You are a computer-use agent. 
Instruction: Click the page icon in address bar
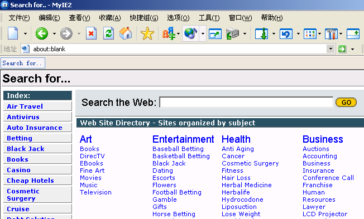click(25, 48)
